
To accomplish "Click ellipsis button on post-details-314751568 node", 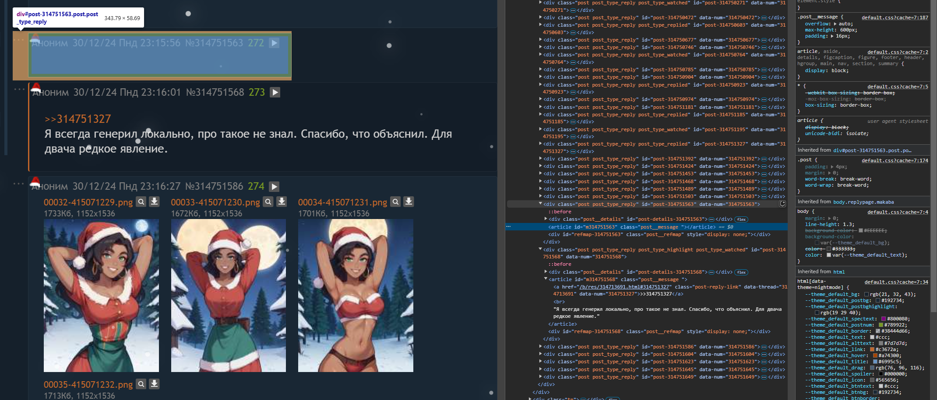I will (x=712, y=272).
